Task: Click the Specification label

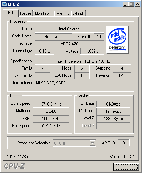Action: click(21, 61)
